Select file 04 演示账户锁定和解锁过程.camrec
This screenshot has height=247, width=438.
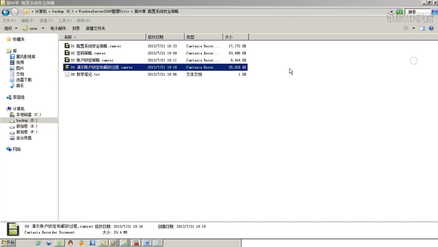coord(155,67)
